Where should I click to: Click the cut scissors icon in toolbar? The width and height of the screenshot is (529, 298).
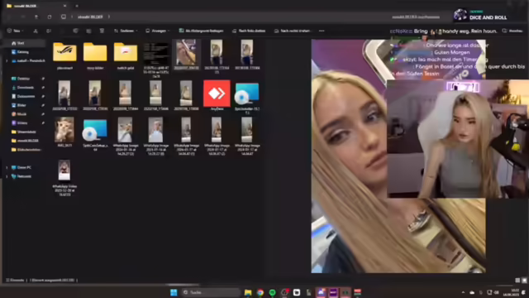click(x=36, y=31)
